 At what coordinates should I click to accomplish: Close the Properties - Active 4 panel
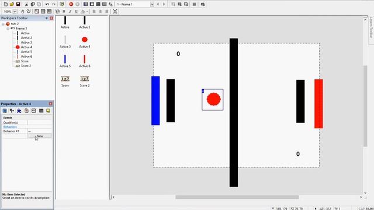click(51, 104)
